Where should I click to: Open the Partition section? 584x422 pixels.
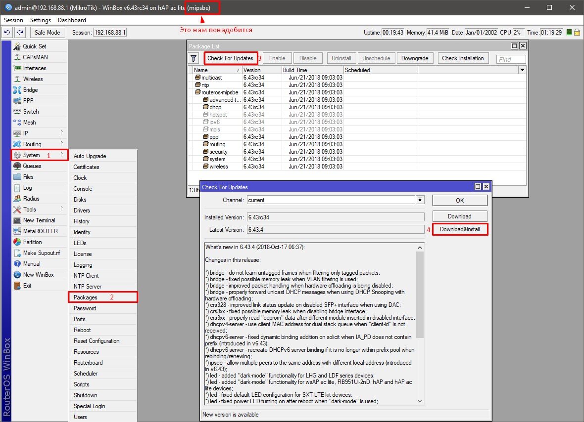point(32,242)
